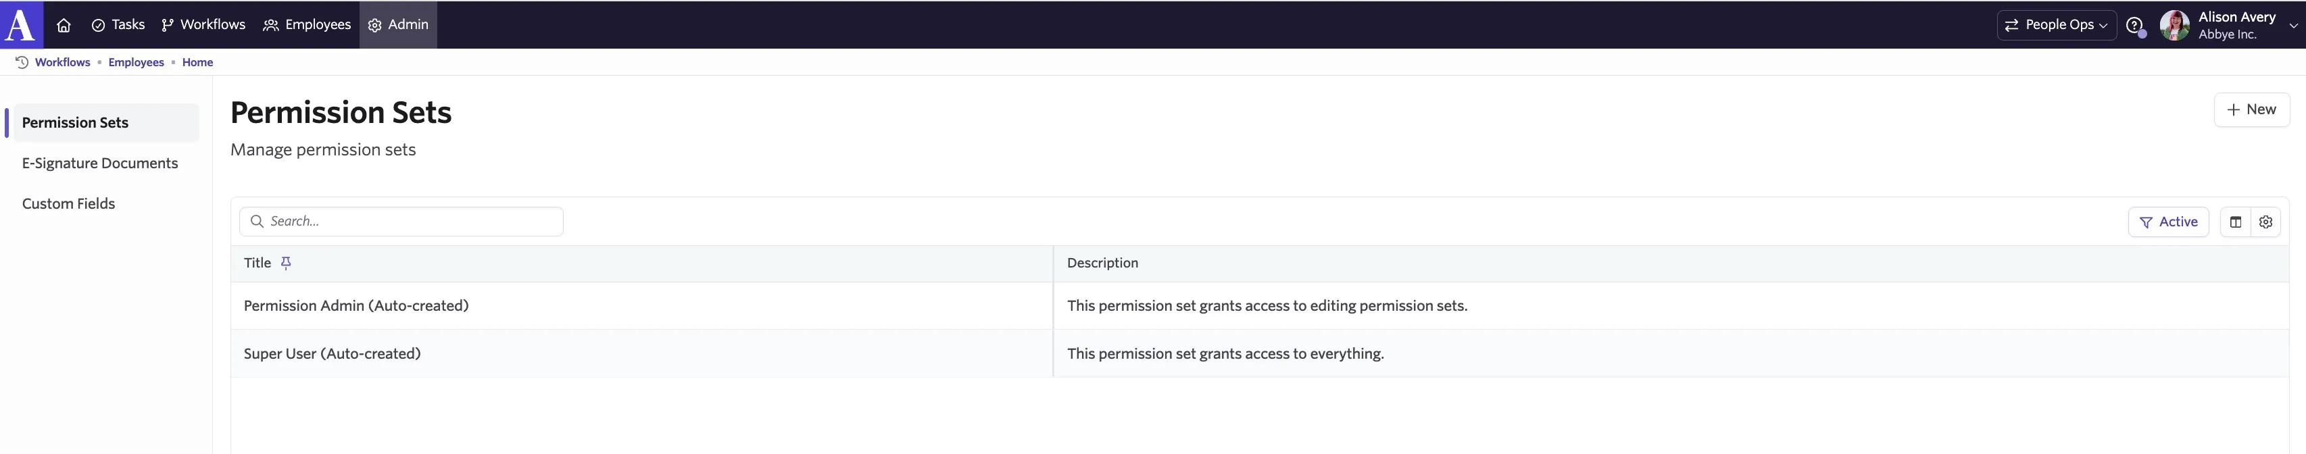The image size is (2306, 454).
Task: Open the help question mark icon
Action: point(2134,25)
